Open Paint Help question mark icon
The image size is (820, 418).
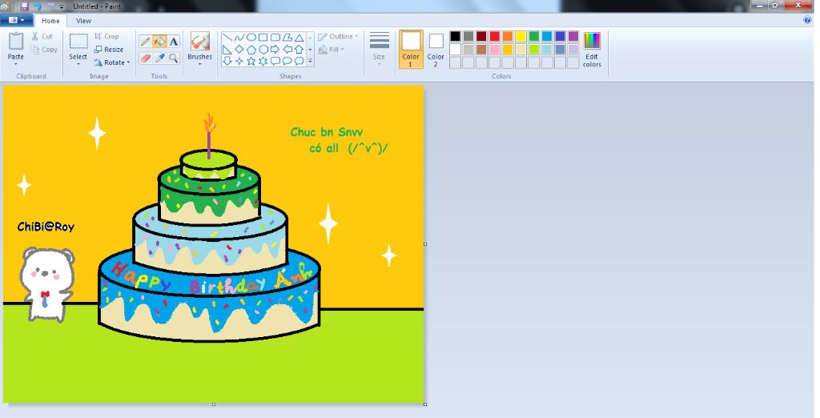tap(807, 20)
